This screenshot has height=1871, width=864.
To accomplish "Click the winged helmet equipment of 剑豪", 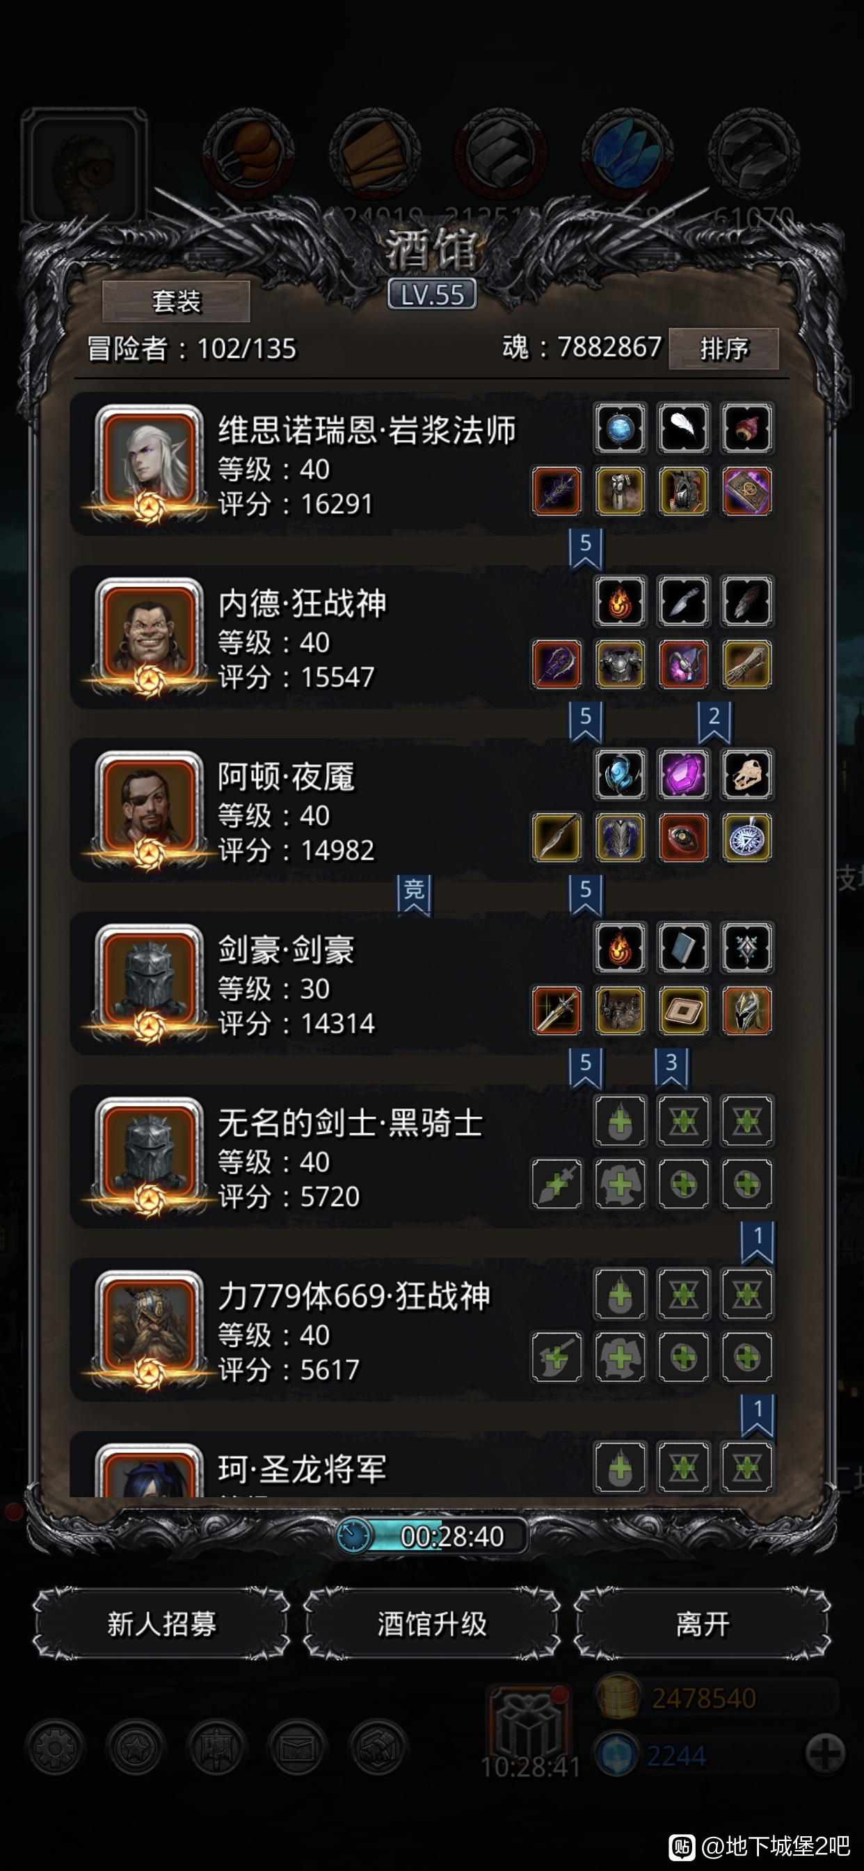I will 746,1009.
